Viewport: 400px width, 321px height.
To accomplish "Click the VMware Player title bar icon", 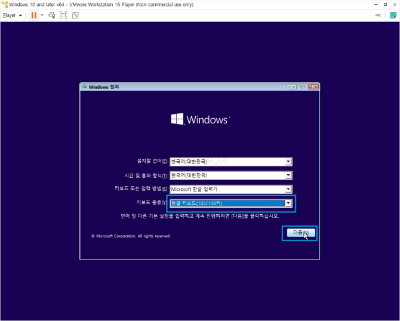I will point(5,5).
